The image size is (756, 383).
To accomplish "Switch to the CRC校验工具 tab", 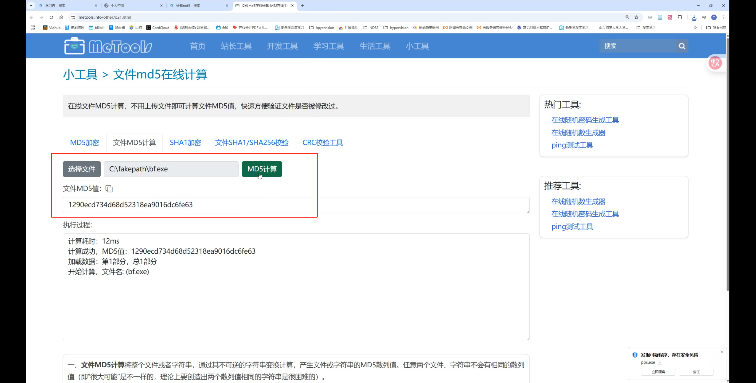I will pyautogui.click(x=322, y=143).
